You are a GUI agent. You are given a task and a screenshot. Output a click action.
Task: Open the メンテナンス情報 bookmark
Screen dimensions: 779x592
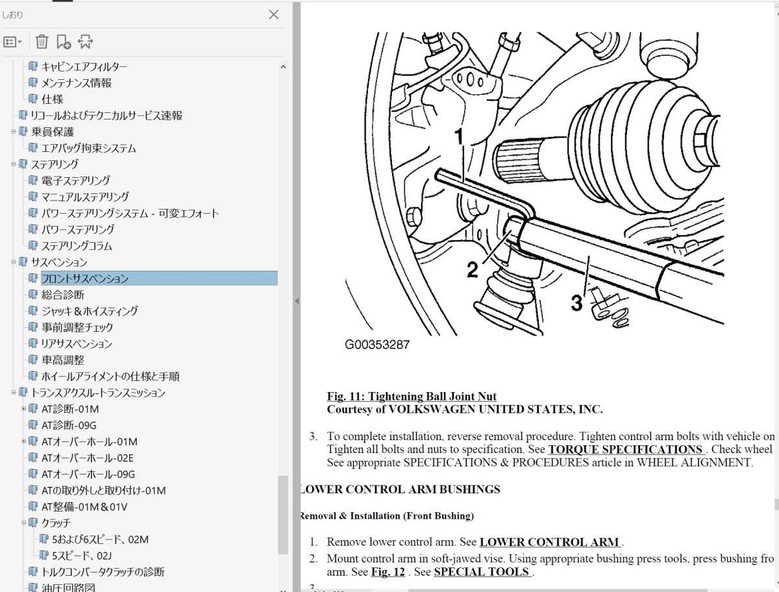coord(77,82)
